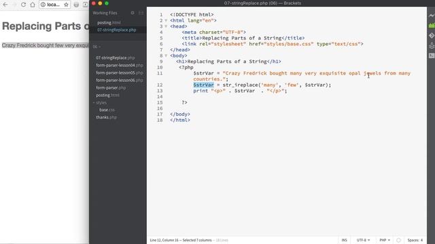The height and width of the screenshot is (244, 435).
Task: Click Replacing Parts heading in browser page
Action: [46, 26]
